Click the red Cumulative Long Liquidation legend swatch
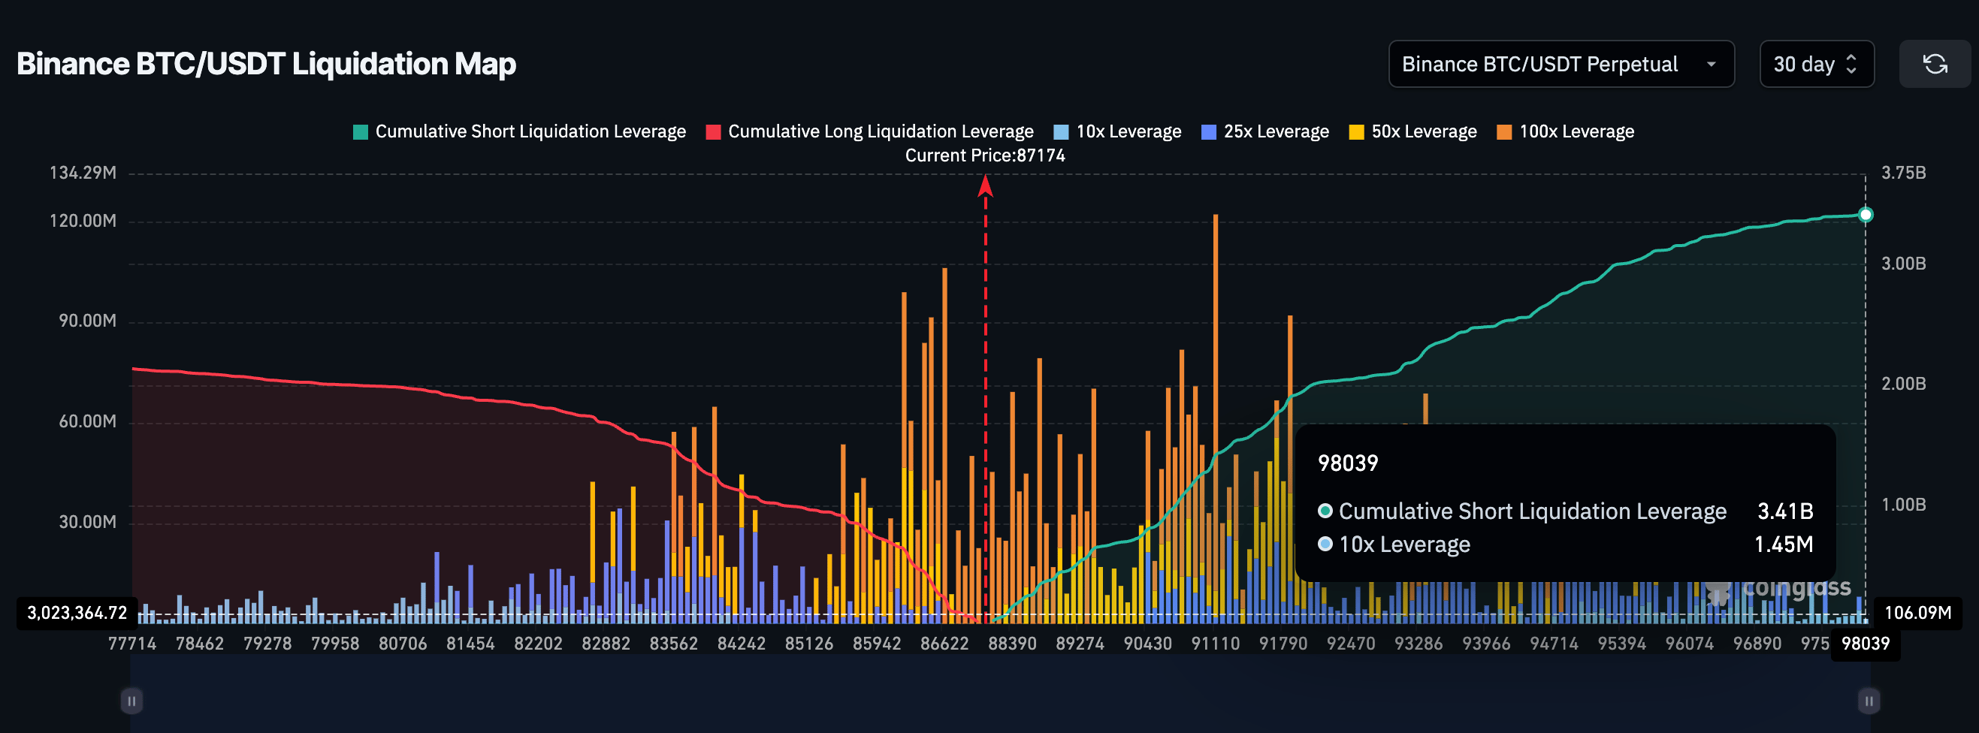This screenshot has width=1979, height=733. (x=713, y=131)
